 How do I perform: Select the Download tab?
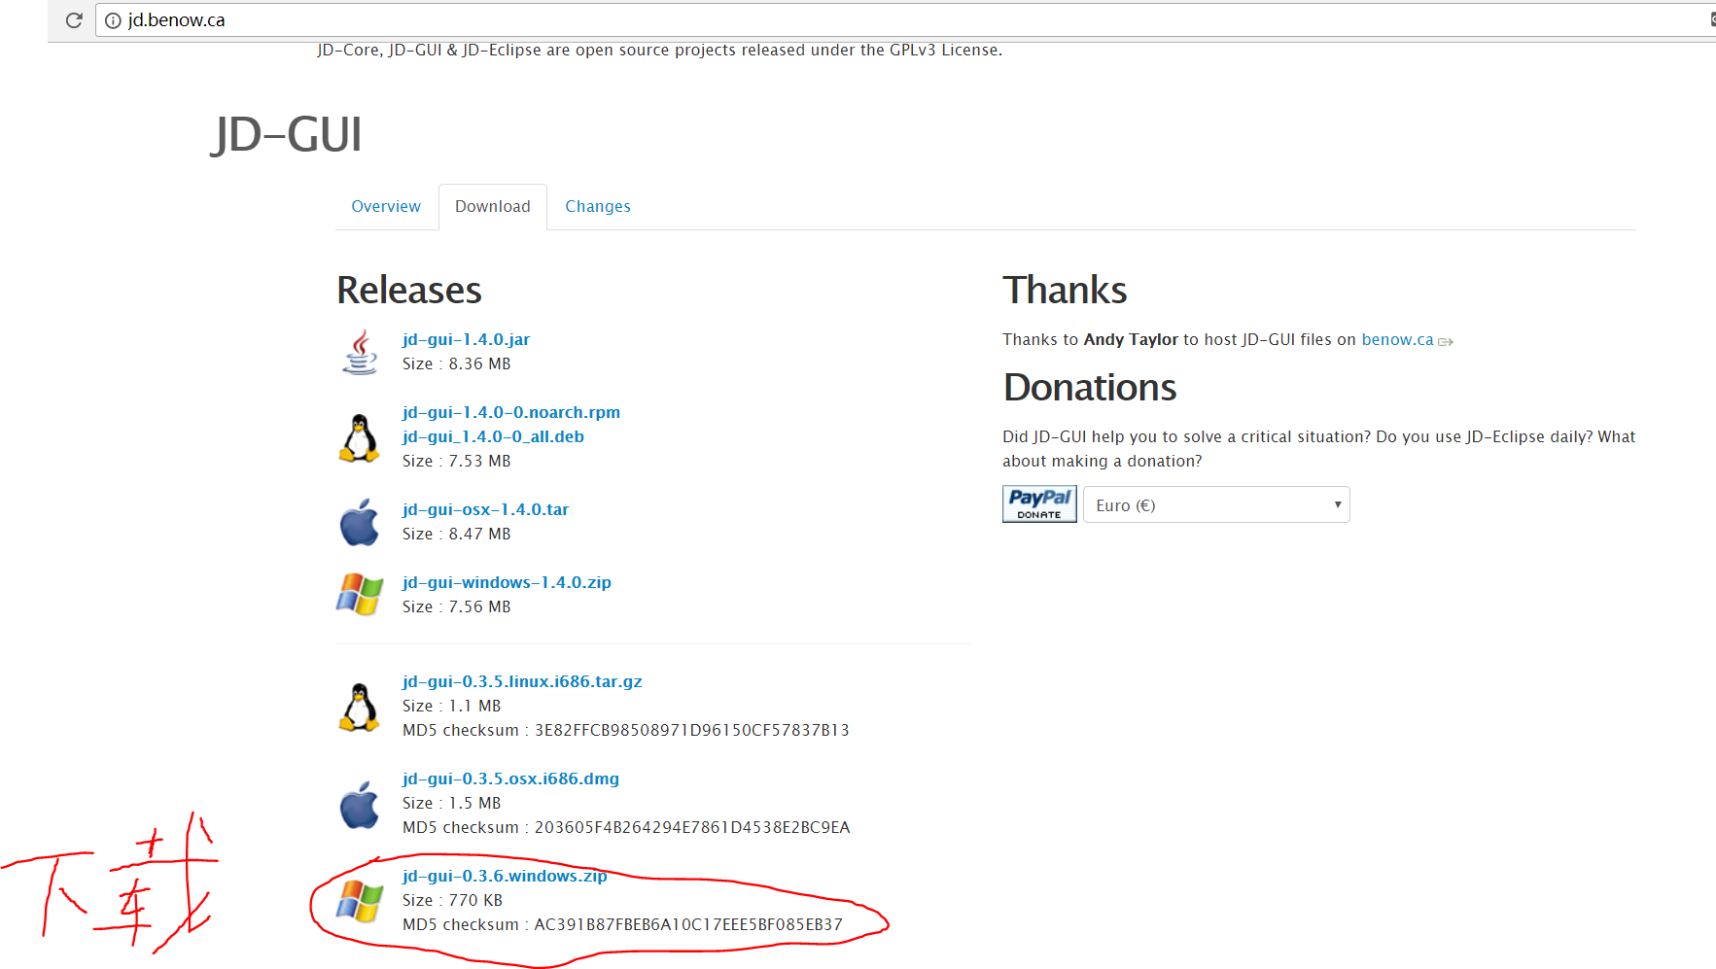point(493,207)
